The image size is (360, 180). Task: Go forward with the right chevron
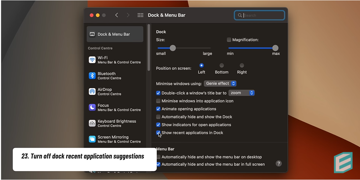128,15
